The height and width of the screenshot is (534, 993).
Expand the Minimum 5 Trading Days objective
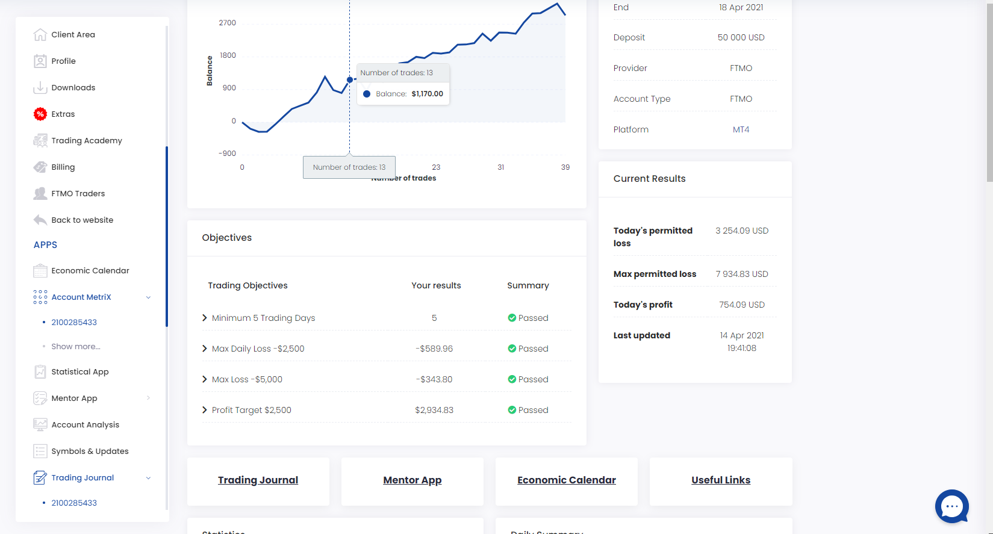click(x=205, y=318)
